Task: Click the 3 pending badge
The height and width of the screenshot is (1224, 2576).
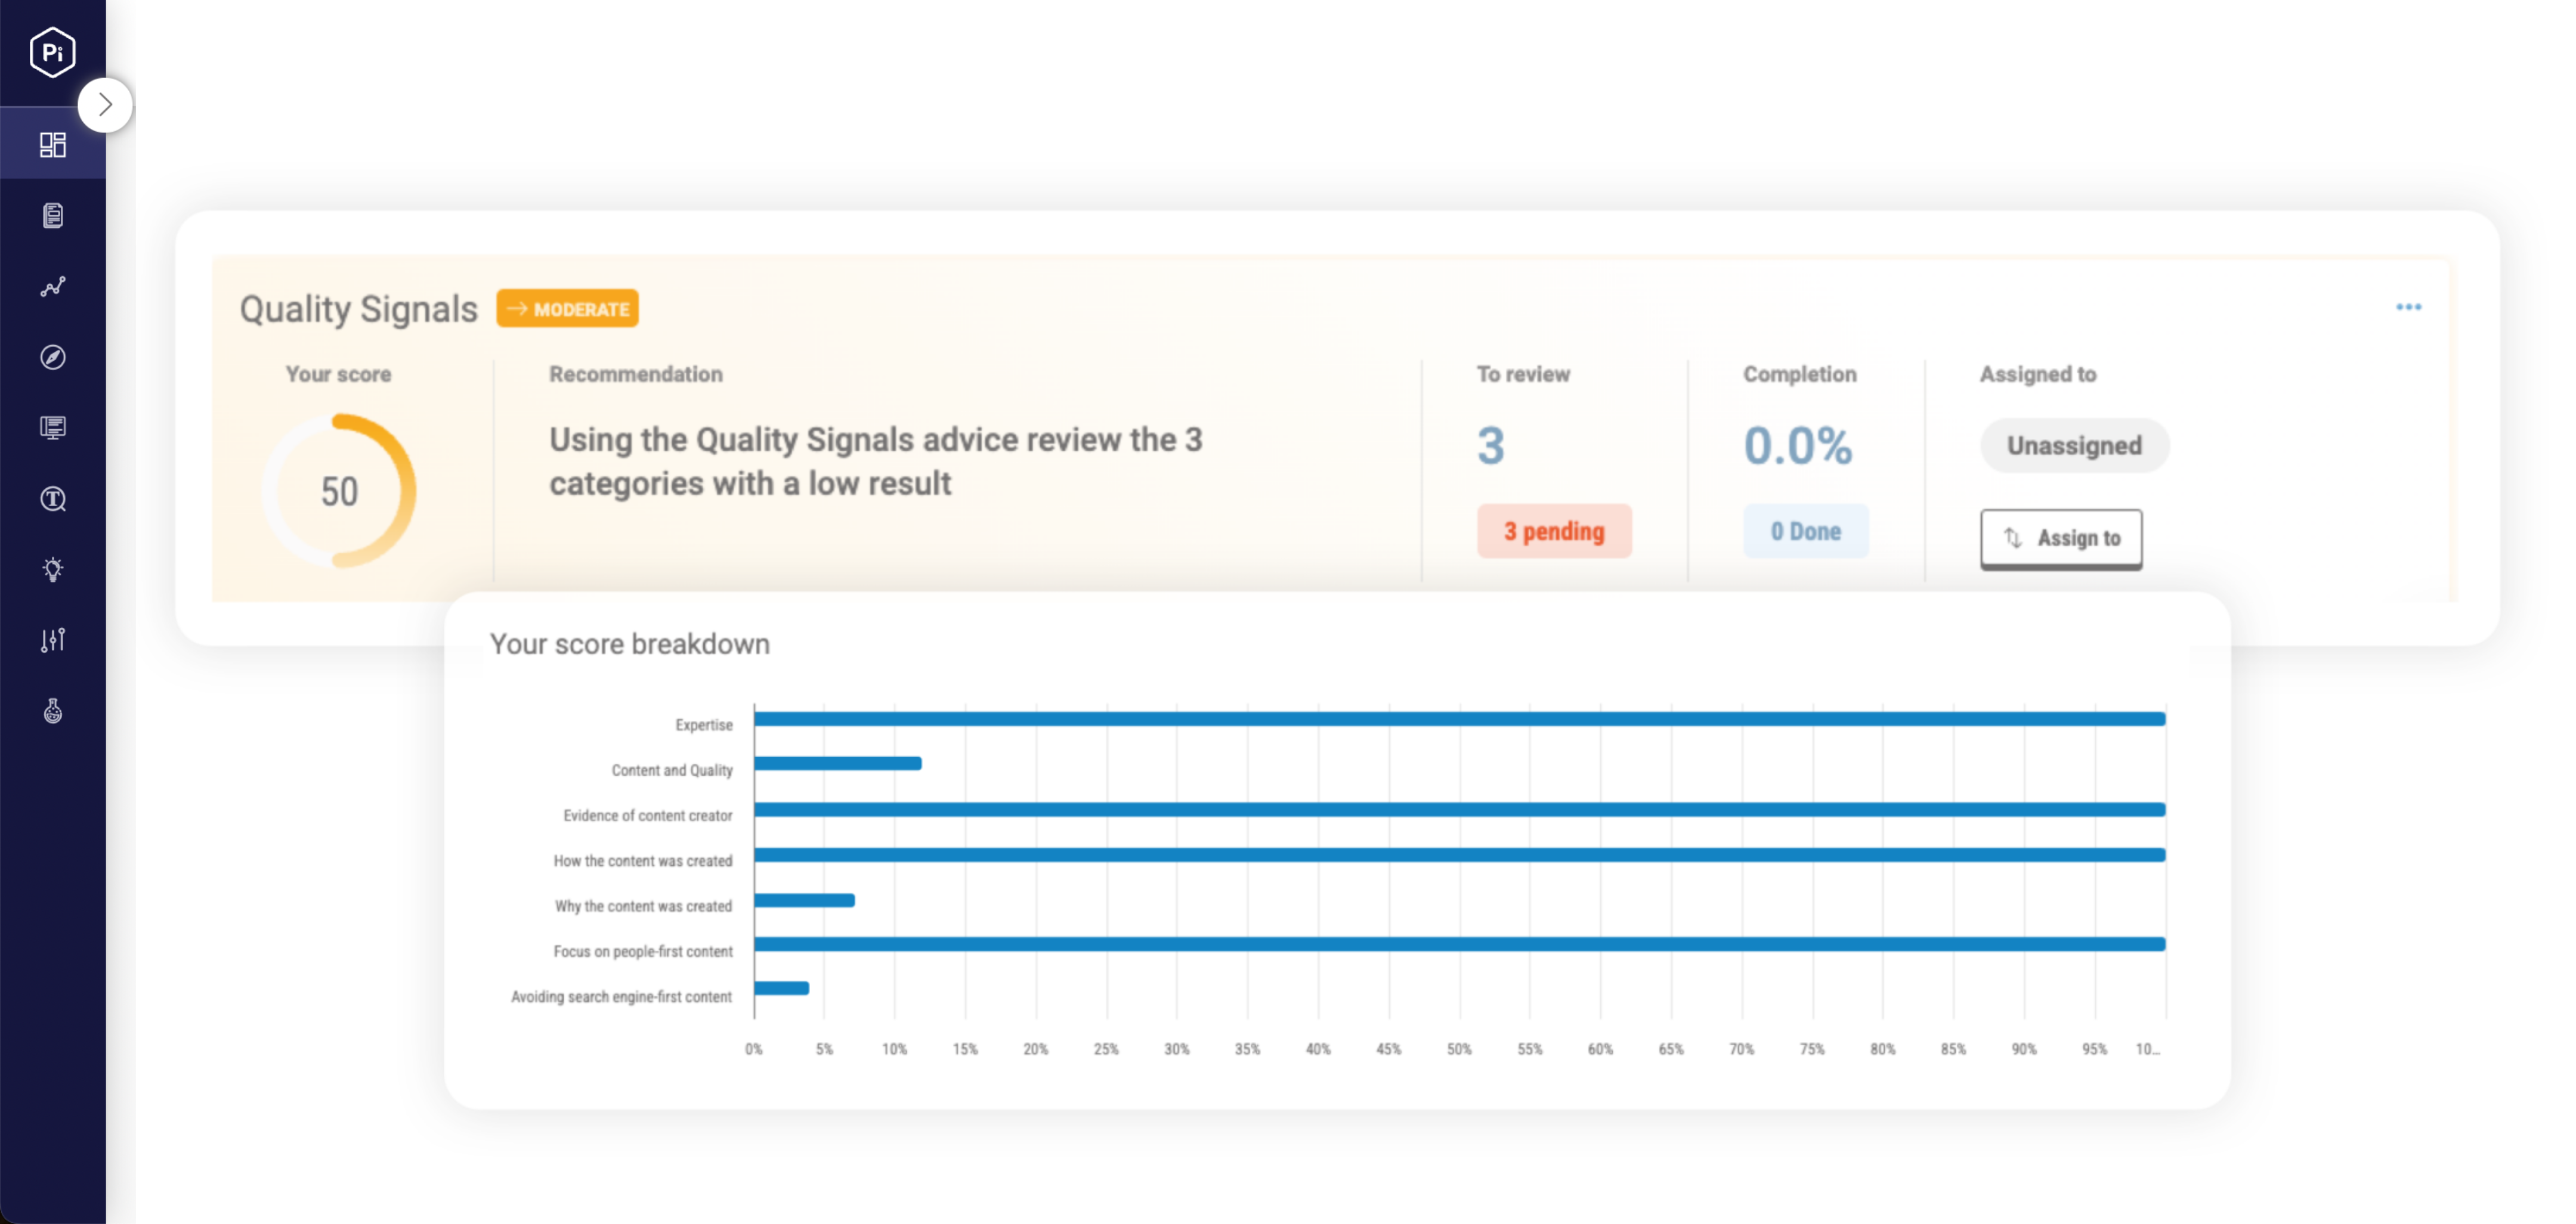Action: click(x=1553, y=531)
